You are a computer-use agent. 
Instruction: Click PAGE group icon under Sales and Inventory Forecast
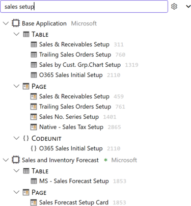point(26,192)
